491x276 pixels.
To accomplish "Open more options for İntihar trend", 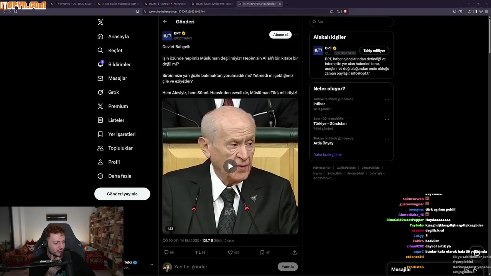I will pos(387,100).
